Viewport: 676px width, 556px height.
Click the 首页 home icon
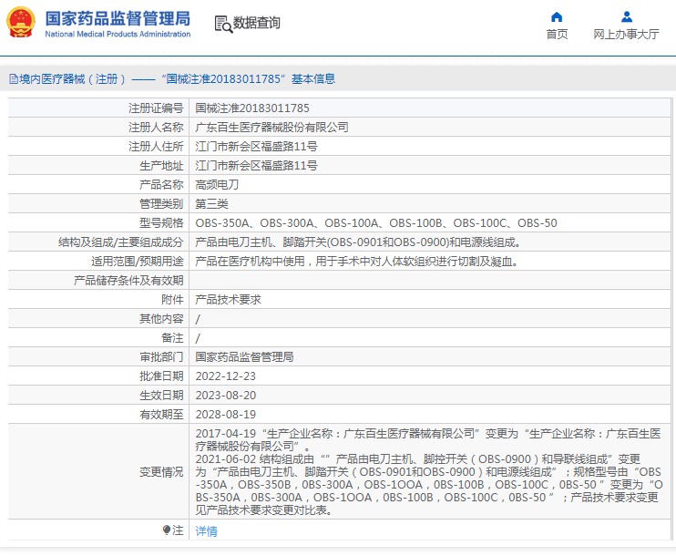[557, 16]
